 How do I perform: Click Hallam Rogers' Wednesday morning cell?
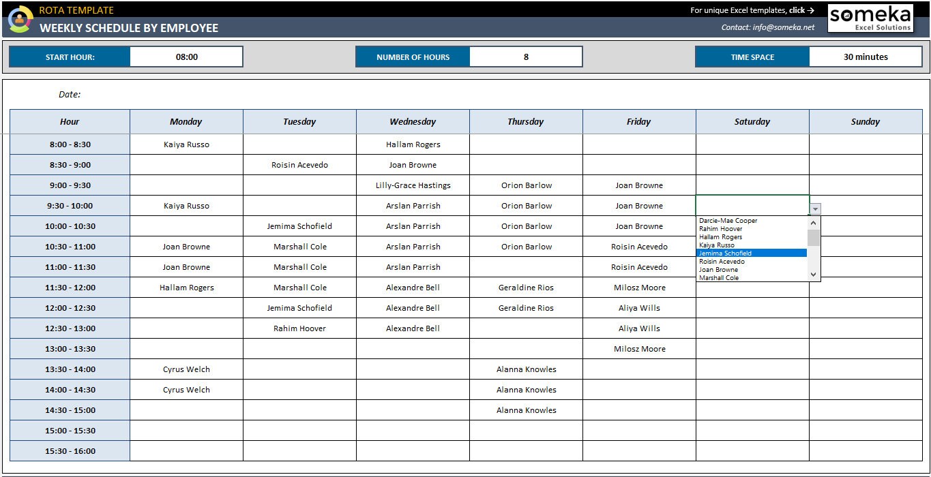pos(412,144)
